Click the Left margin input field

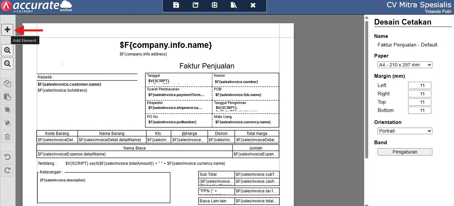point(419,85)
